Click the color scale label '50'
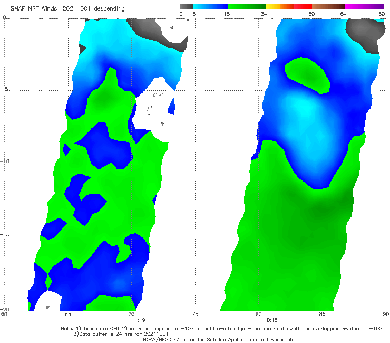The image size is (390, 343). 311,14
